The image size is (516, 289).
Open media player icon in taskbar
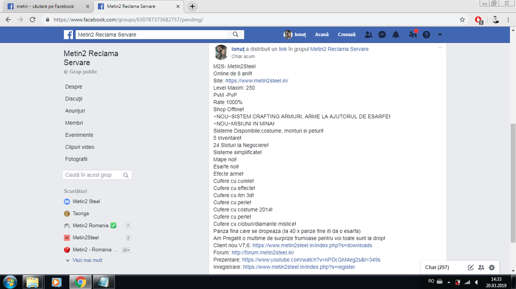57,282
